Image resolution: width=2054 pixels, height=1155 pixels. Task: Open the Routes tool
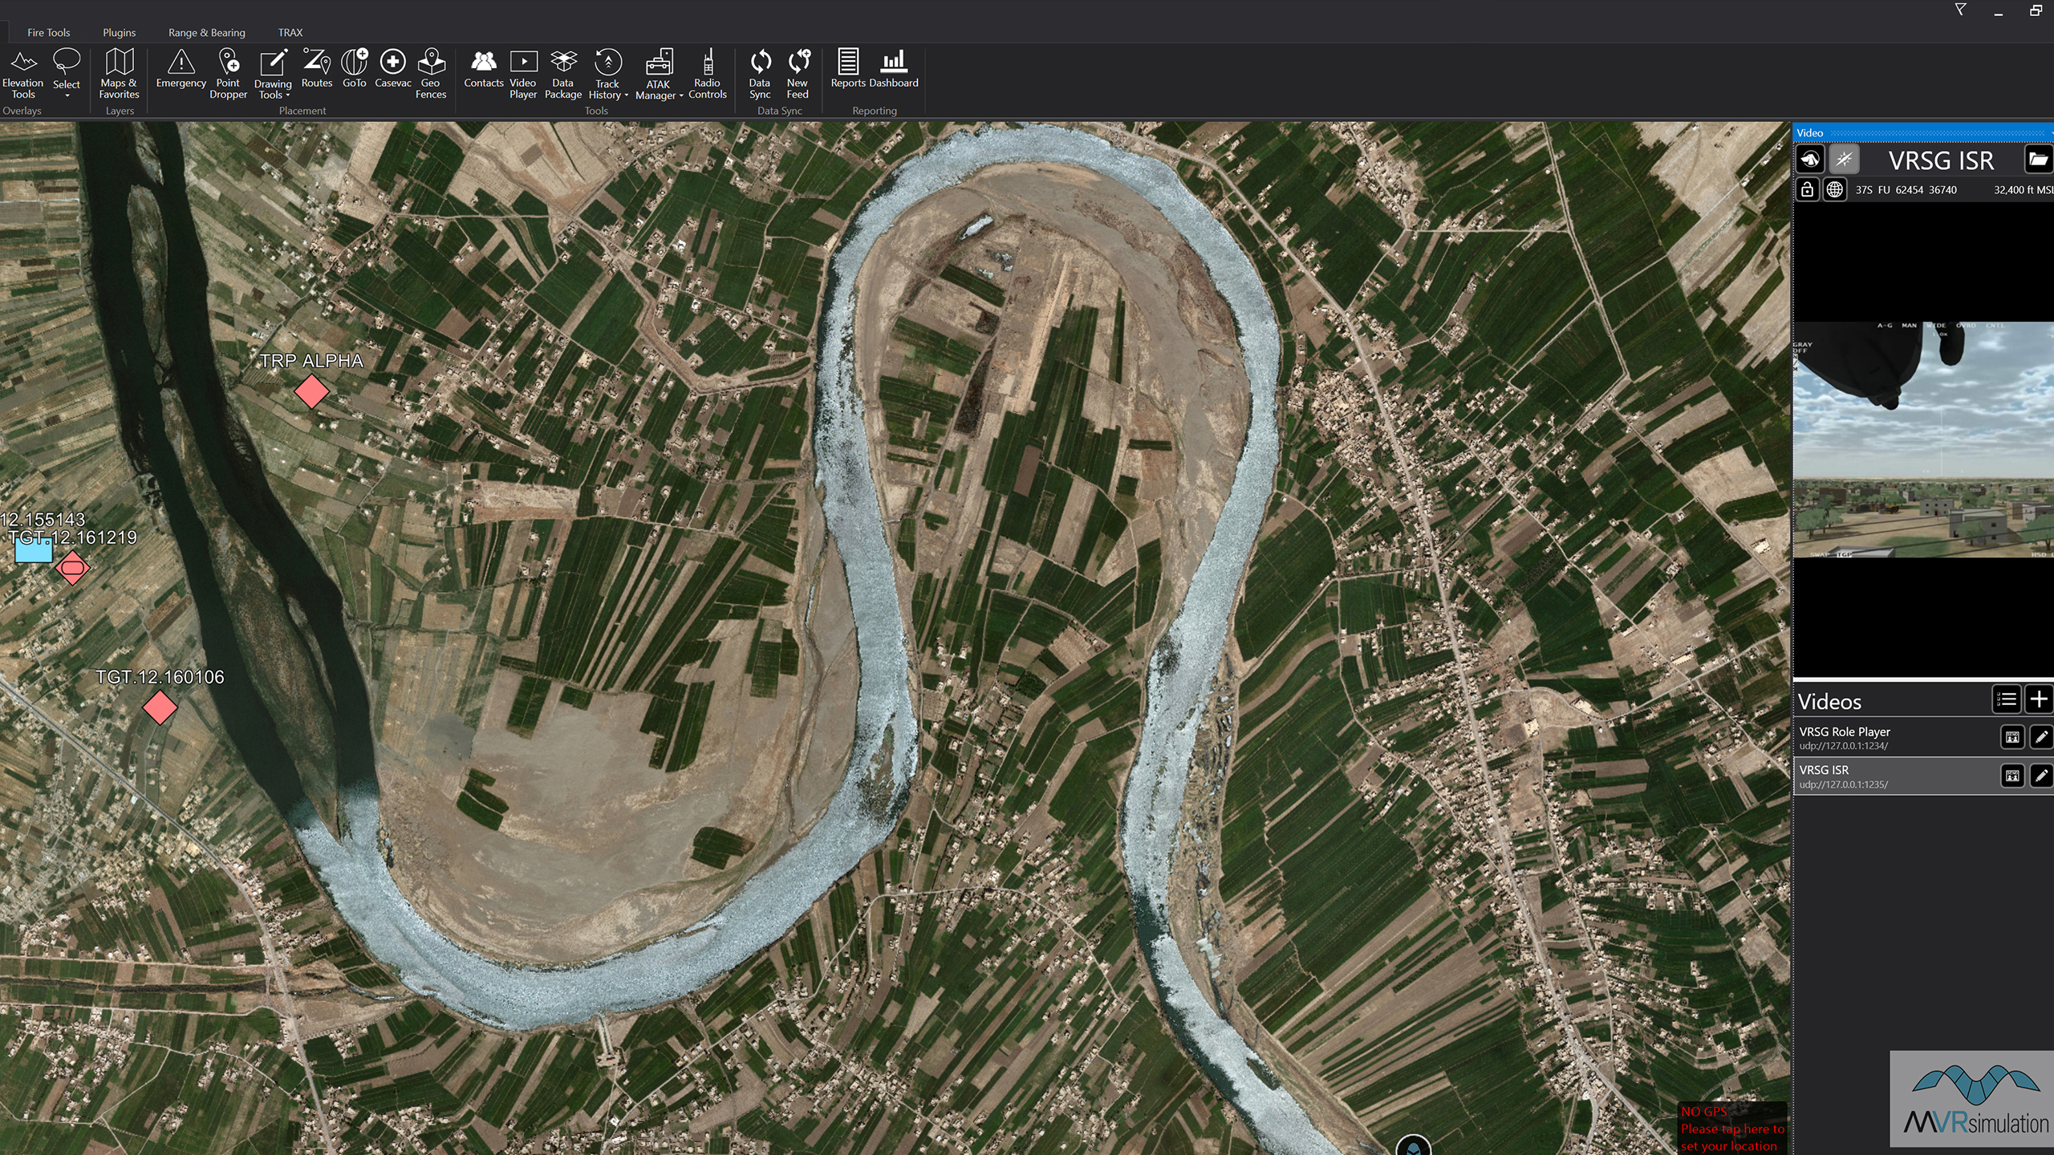pos(316,70)
